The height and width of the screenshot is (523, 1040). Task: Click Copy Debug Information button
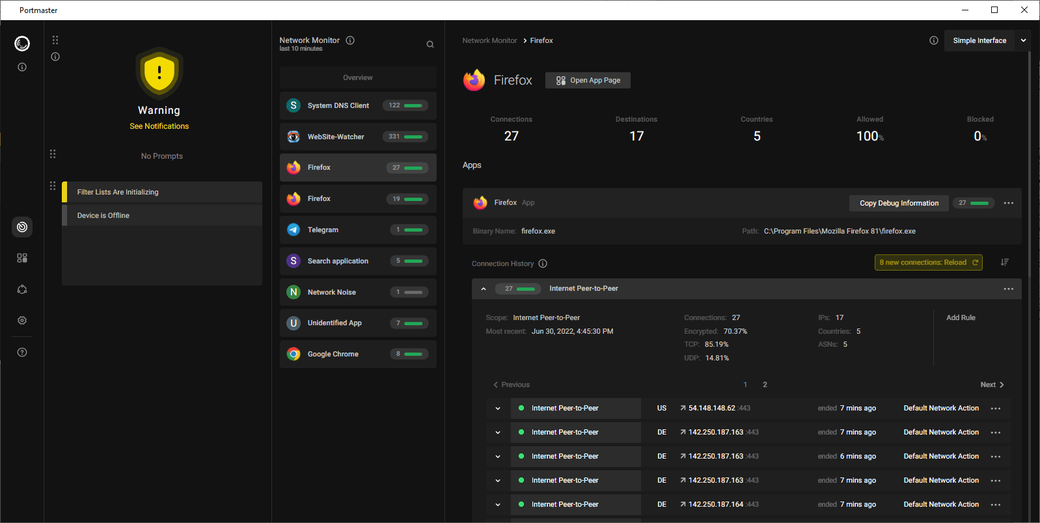point(899,203)
